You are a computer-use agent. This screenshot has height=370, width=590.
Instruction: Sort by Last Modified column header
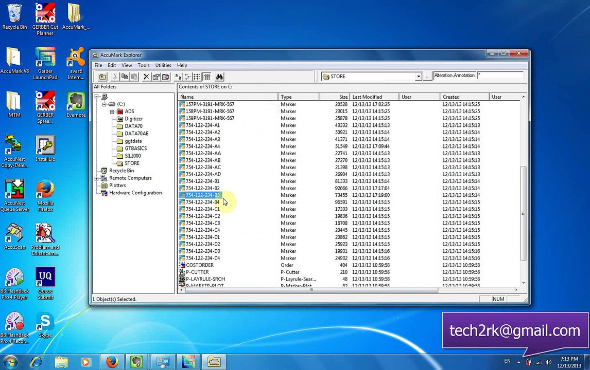coord(374,97)
